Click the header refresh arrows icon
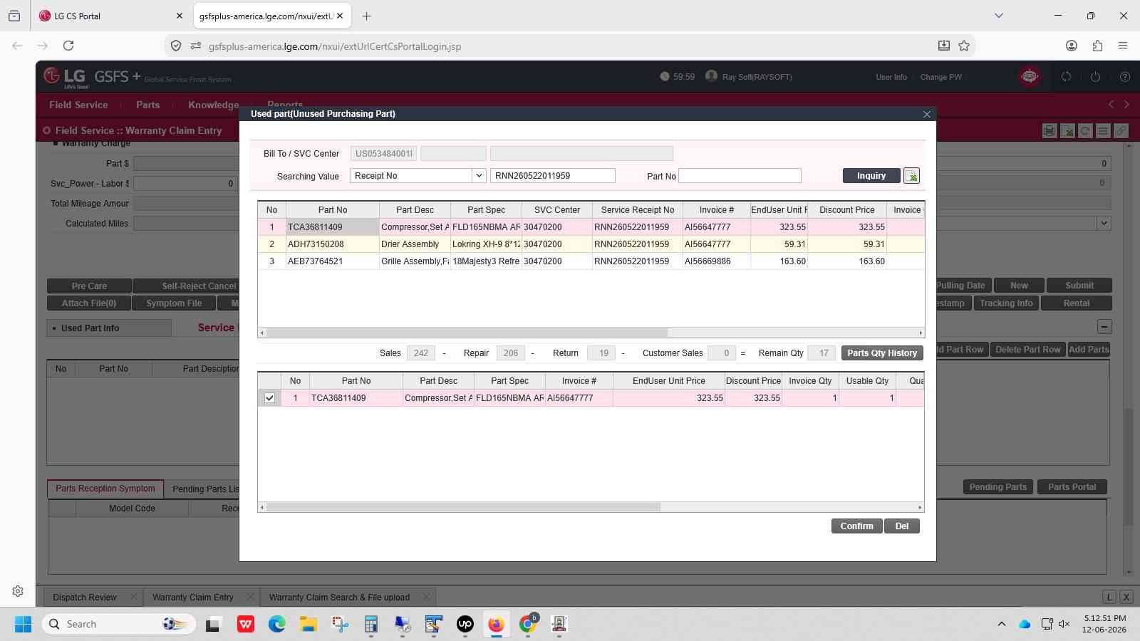1140x641 pixels. pyautogui.click(x=1066, y=76)
